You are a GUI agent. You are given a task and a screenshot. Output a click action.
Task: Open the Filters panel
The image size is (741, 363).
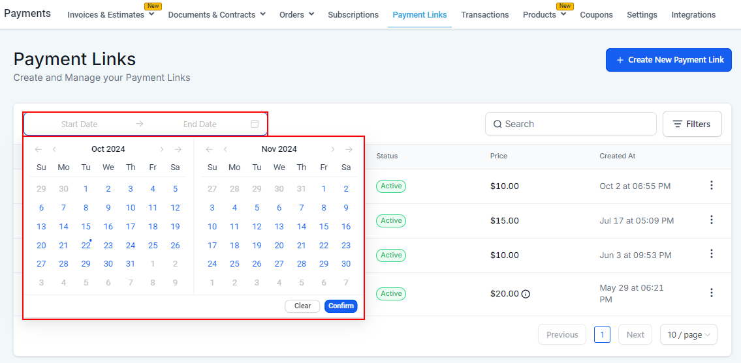(x=692, y=124)
